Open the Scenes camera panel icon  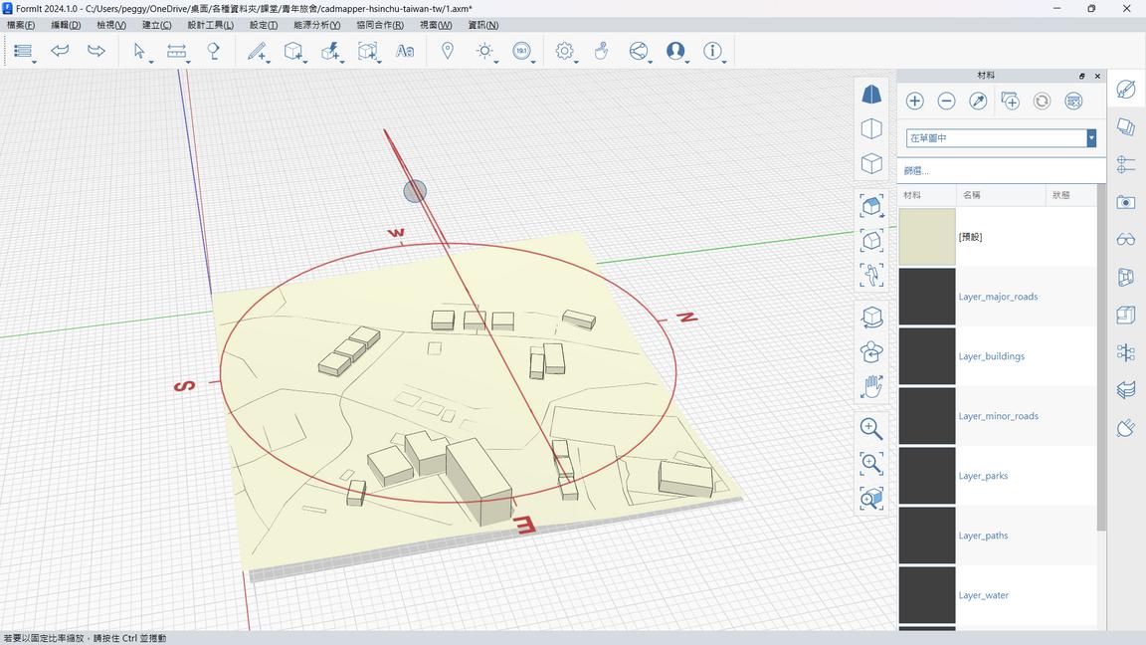[x=1126, y=202]
